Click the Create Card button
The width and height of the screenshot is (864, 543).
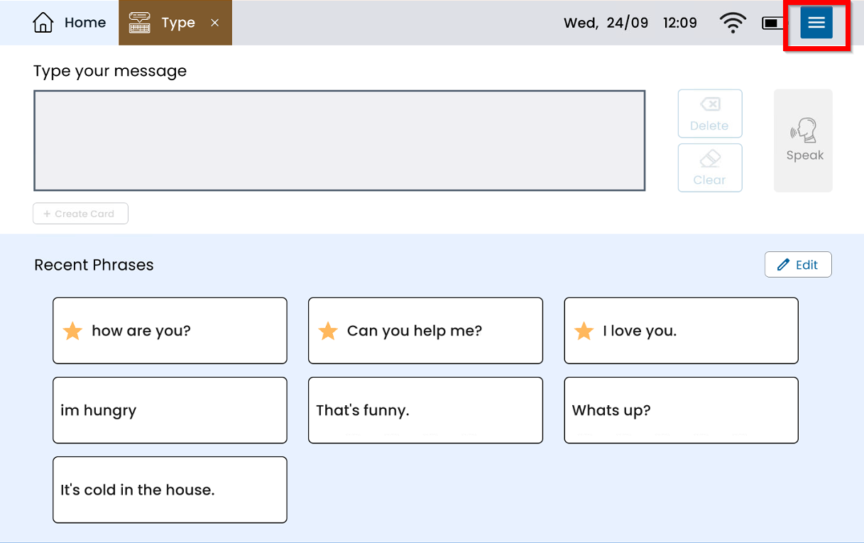tap(80, 214)
